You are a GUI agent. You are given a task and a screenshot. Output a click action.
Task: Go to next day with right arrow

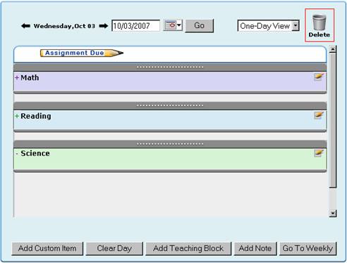coord(104,26)
